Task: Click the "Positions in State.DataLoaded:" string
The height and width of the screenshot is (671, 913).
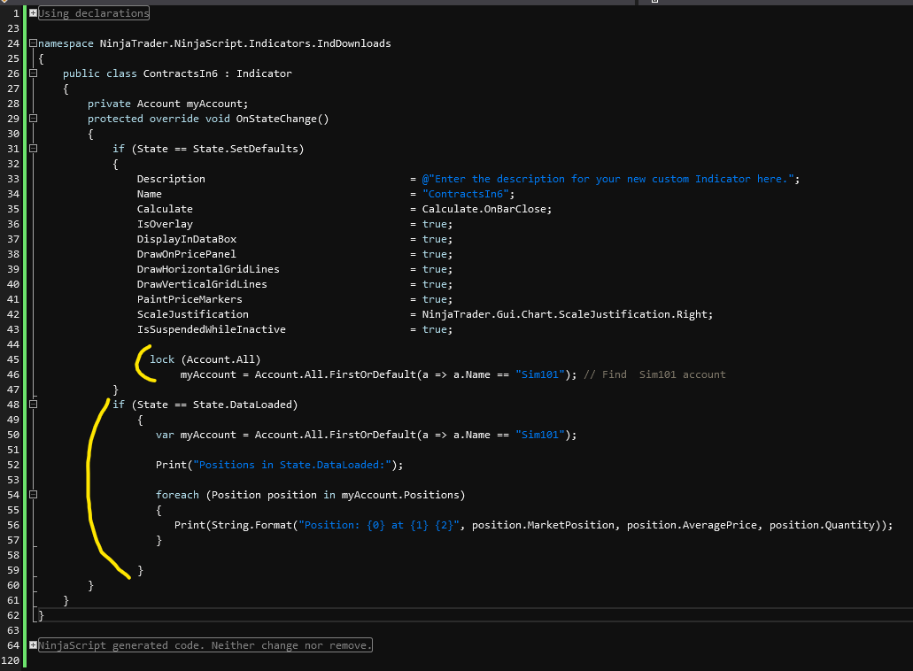Action: point(294,465)
